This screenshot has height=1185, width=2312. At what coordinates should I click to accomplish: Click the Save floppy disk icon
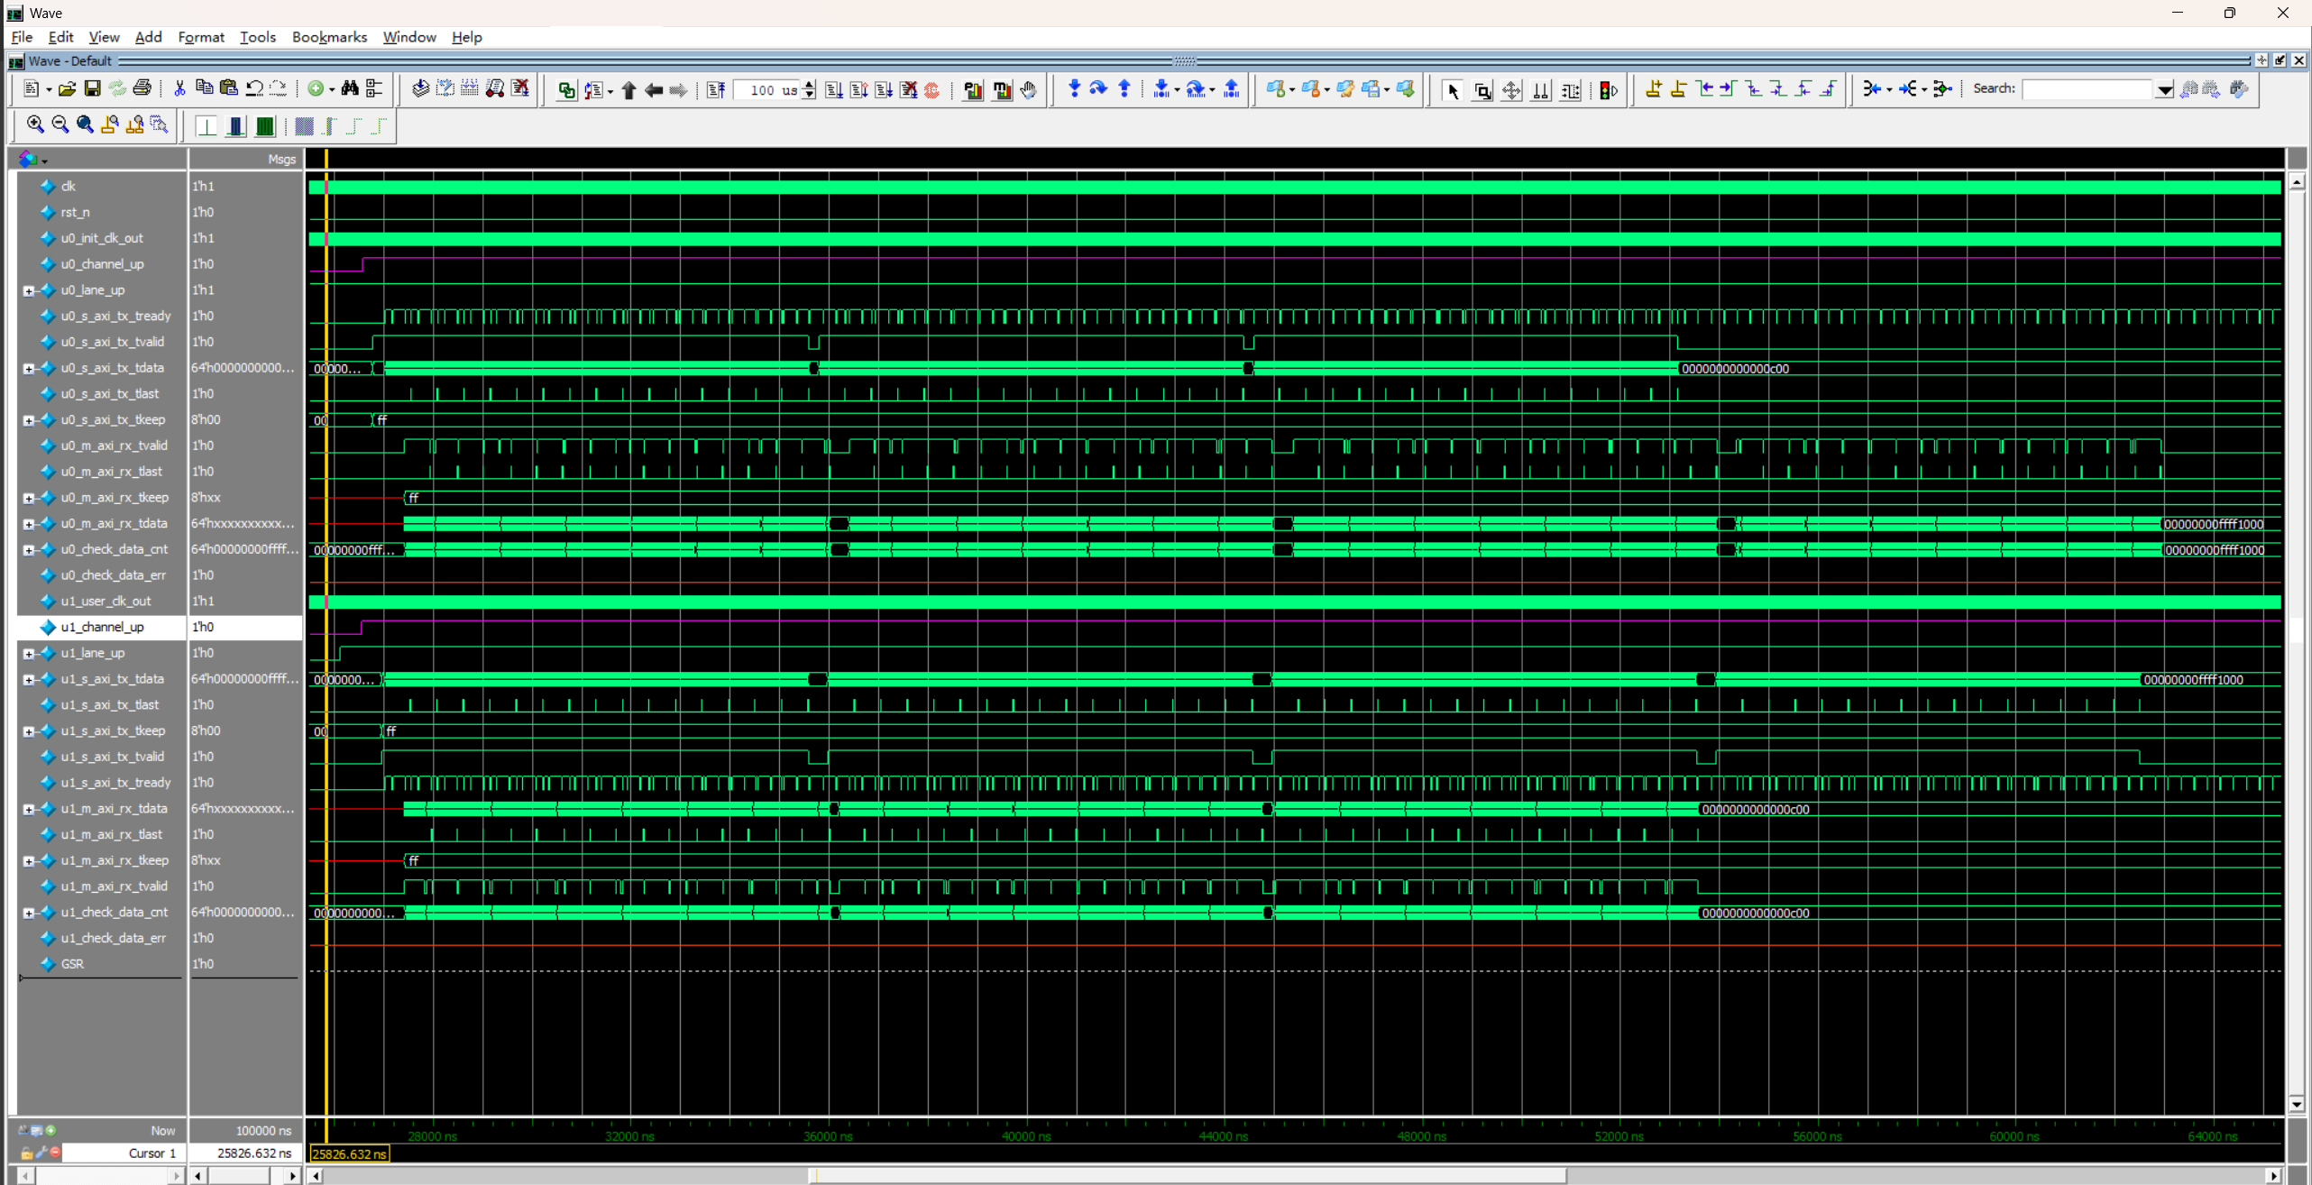tap(92, 88)
